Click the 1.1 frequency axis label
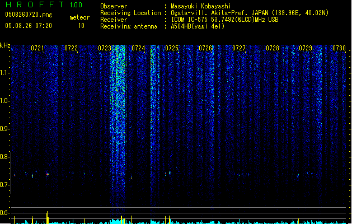 point(4,73)
